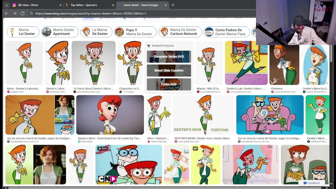Open the family on pink couch image
The height and width of the screenshot is (189, 336).
pos(270,115)
